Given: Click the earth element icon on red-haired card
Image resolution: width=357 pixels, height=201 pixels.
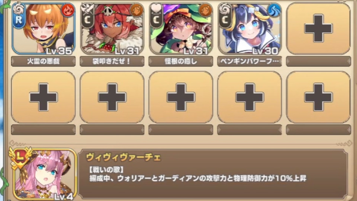Looking at the screenshot, I should [x=136, y=10].
